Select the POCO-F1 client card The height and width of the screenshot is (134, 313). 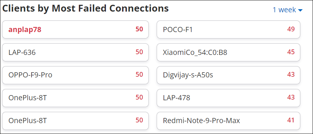228,30
